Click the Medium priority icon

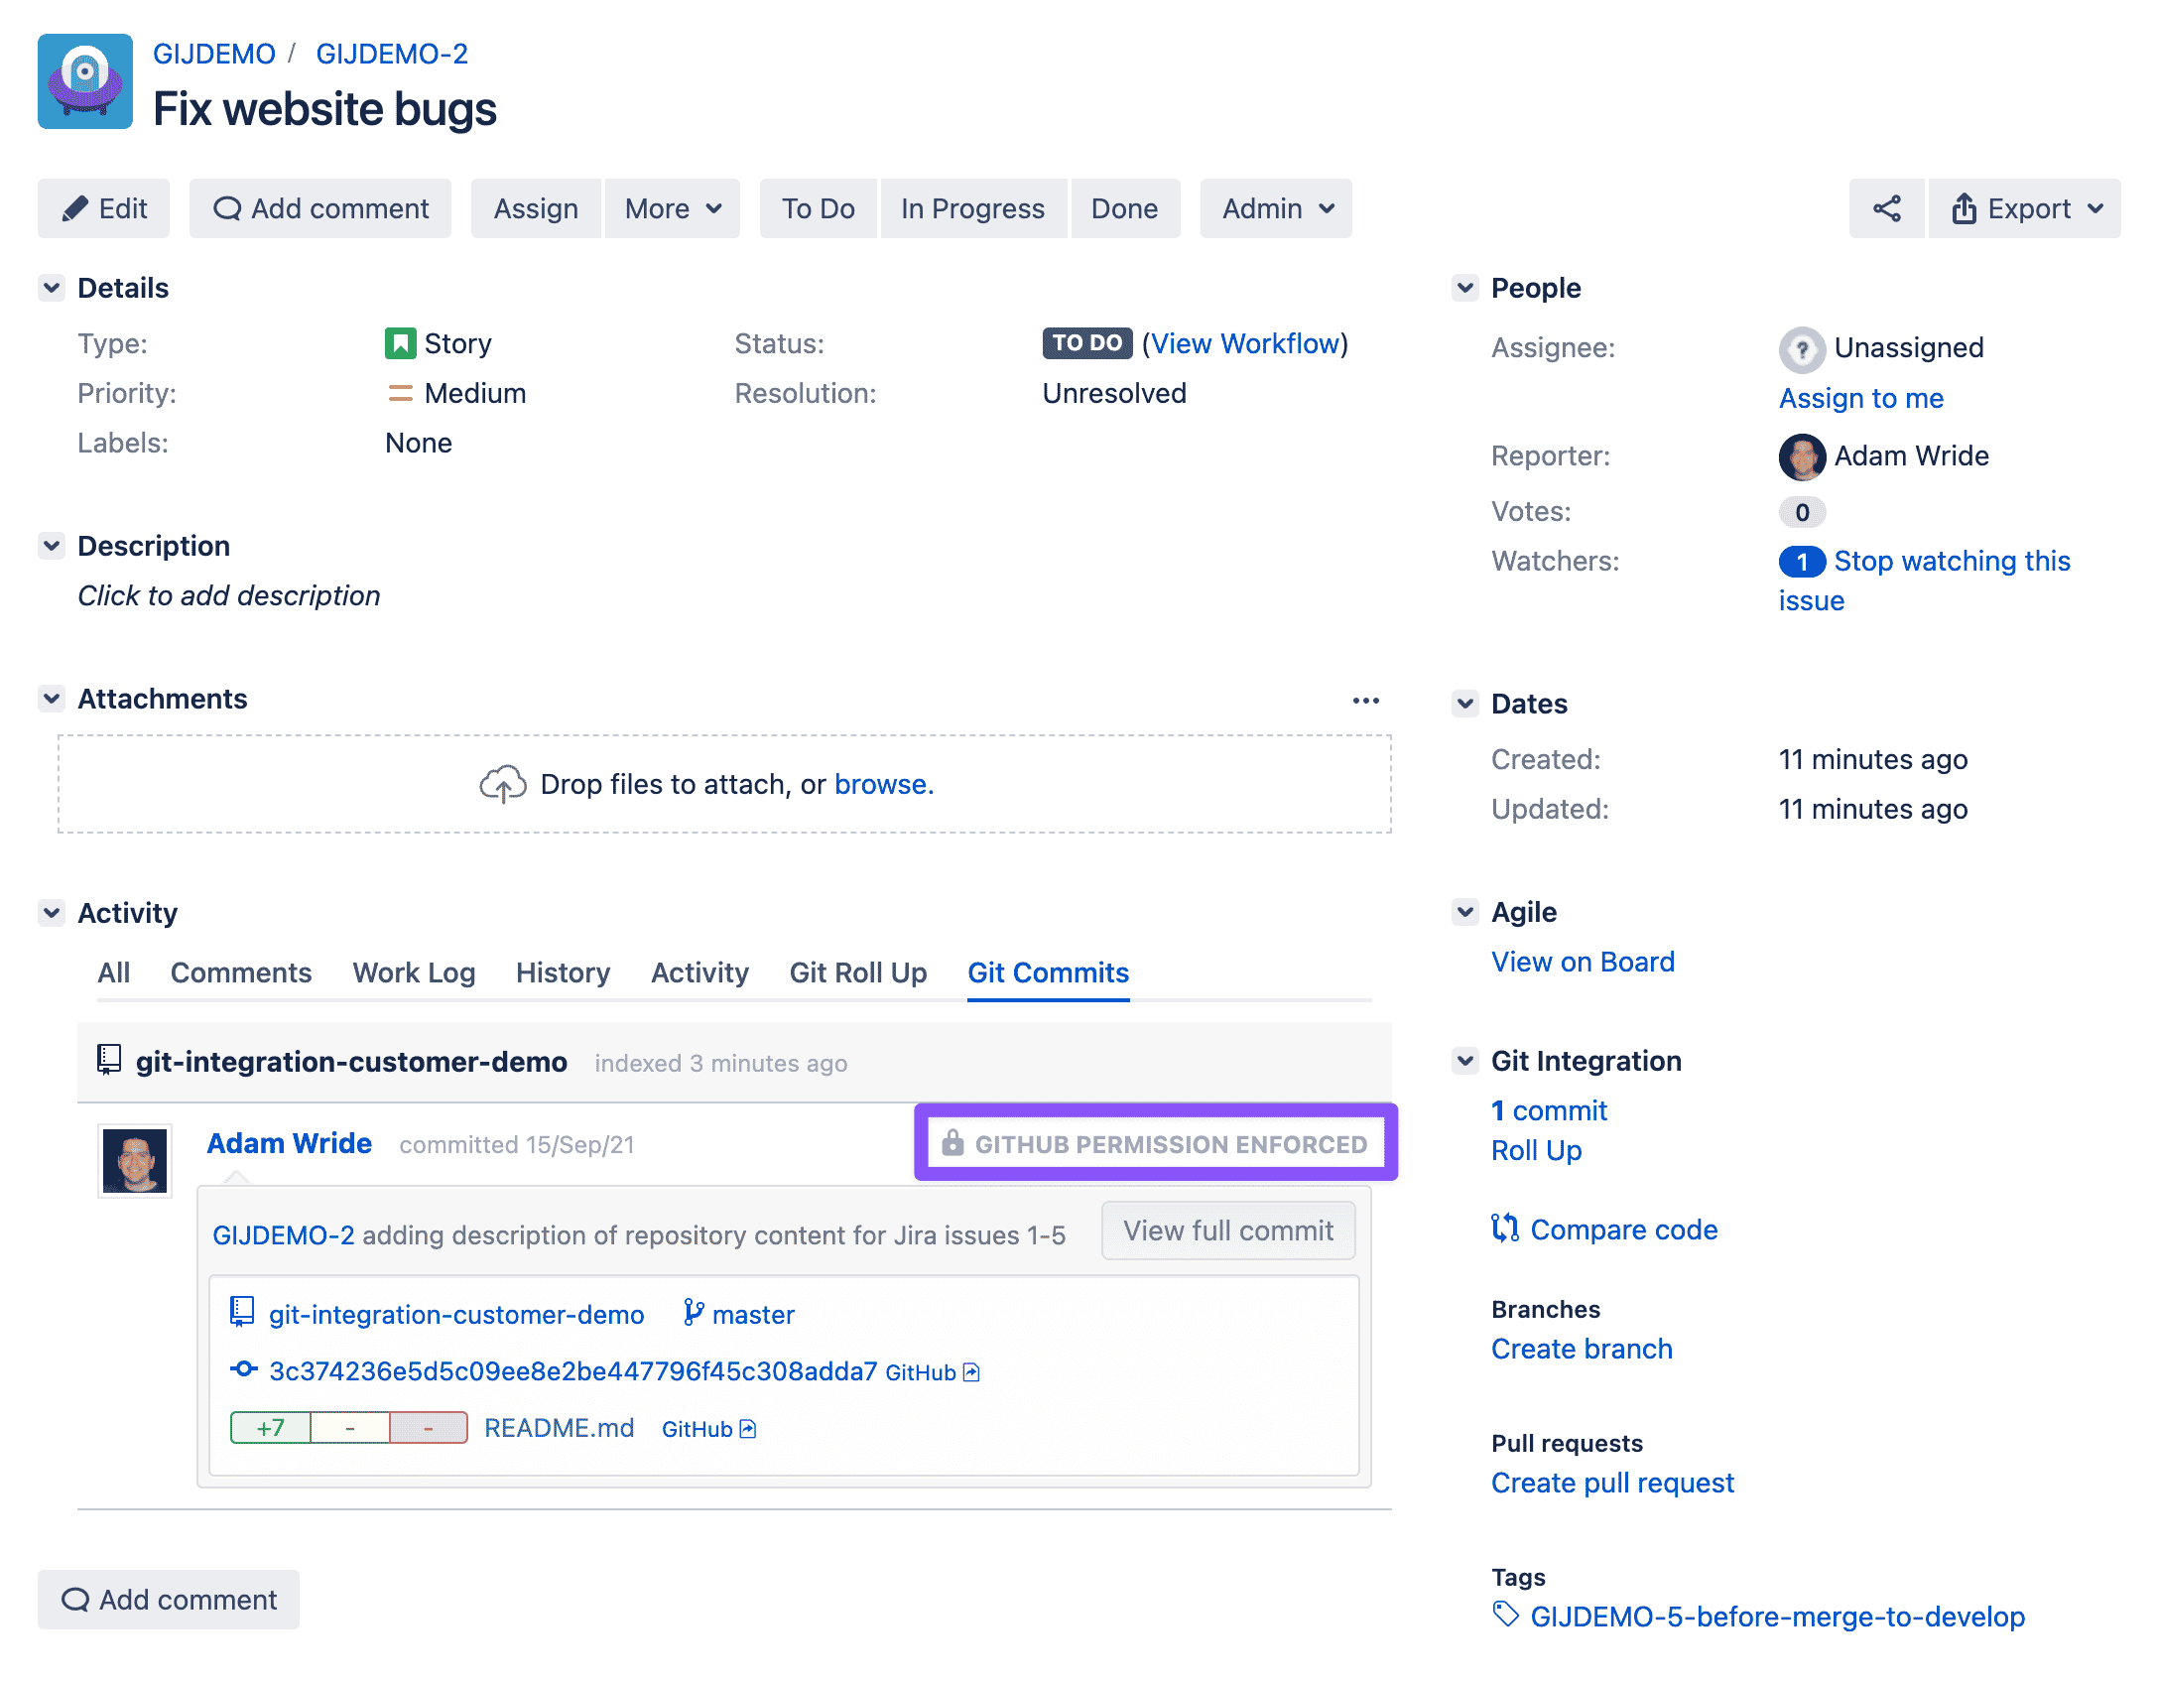[400, 393]
